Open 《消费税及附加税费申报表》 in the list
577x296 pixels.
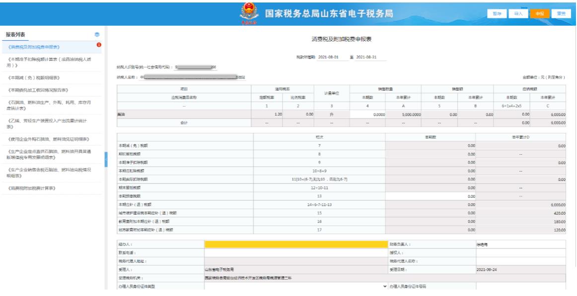coord(34,47)
